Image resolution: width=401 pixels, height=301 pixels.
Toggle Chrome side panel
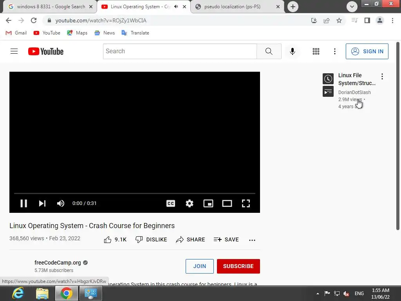[x=367, y=20]
